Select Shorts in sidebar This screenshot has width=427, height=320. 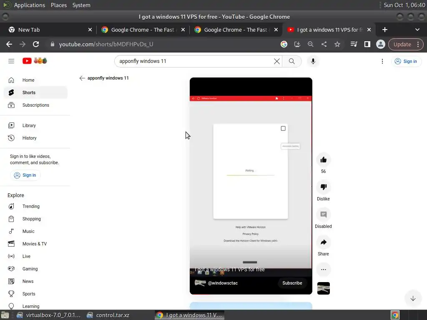[35, 92]
